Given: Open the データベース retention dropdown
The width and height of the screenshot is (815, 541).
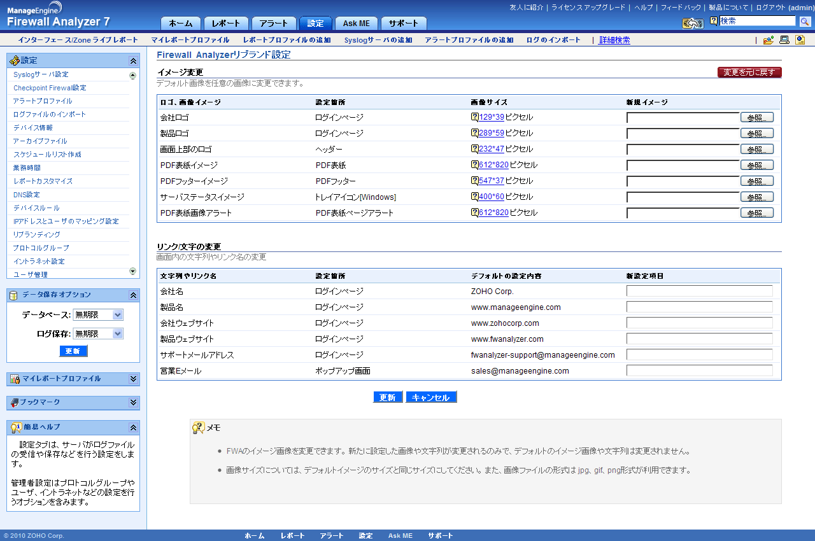Looking at the screenshot, I should click(x=99, y=315).
